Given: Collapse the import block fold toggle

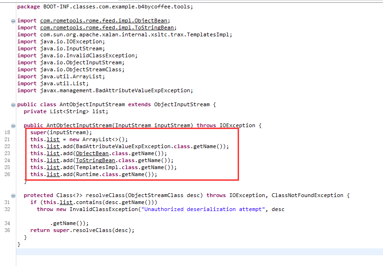Looking at the screenshot, I should 13,21.
